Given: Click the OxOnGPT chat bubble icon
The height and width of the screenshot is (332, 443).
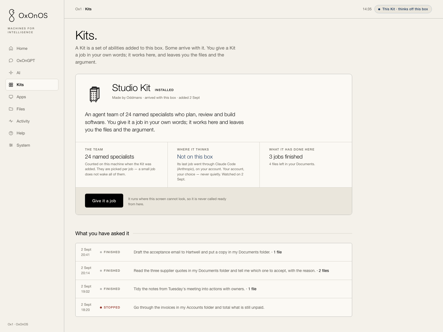Looking at the screenshot, I should point(11,61).
